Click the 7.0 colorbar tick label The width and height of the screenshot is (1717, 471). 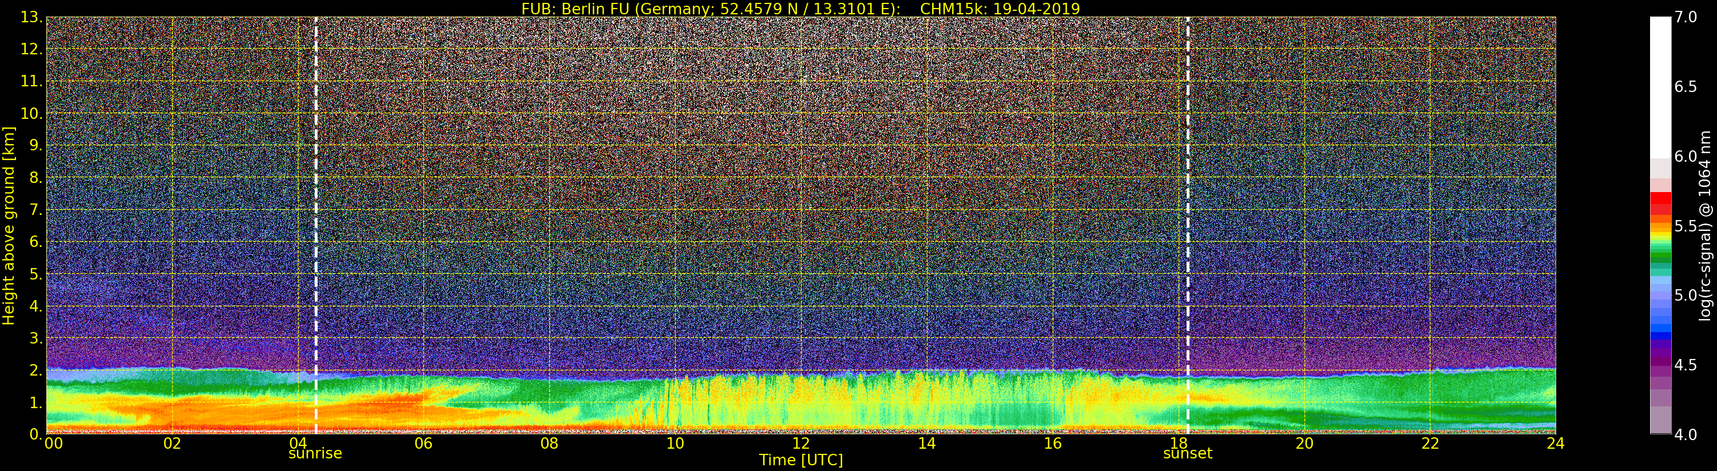click(x=1686, y=17)
